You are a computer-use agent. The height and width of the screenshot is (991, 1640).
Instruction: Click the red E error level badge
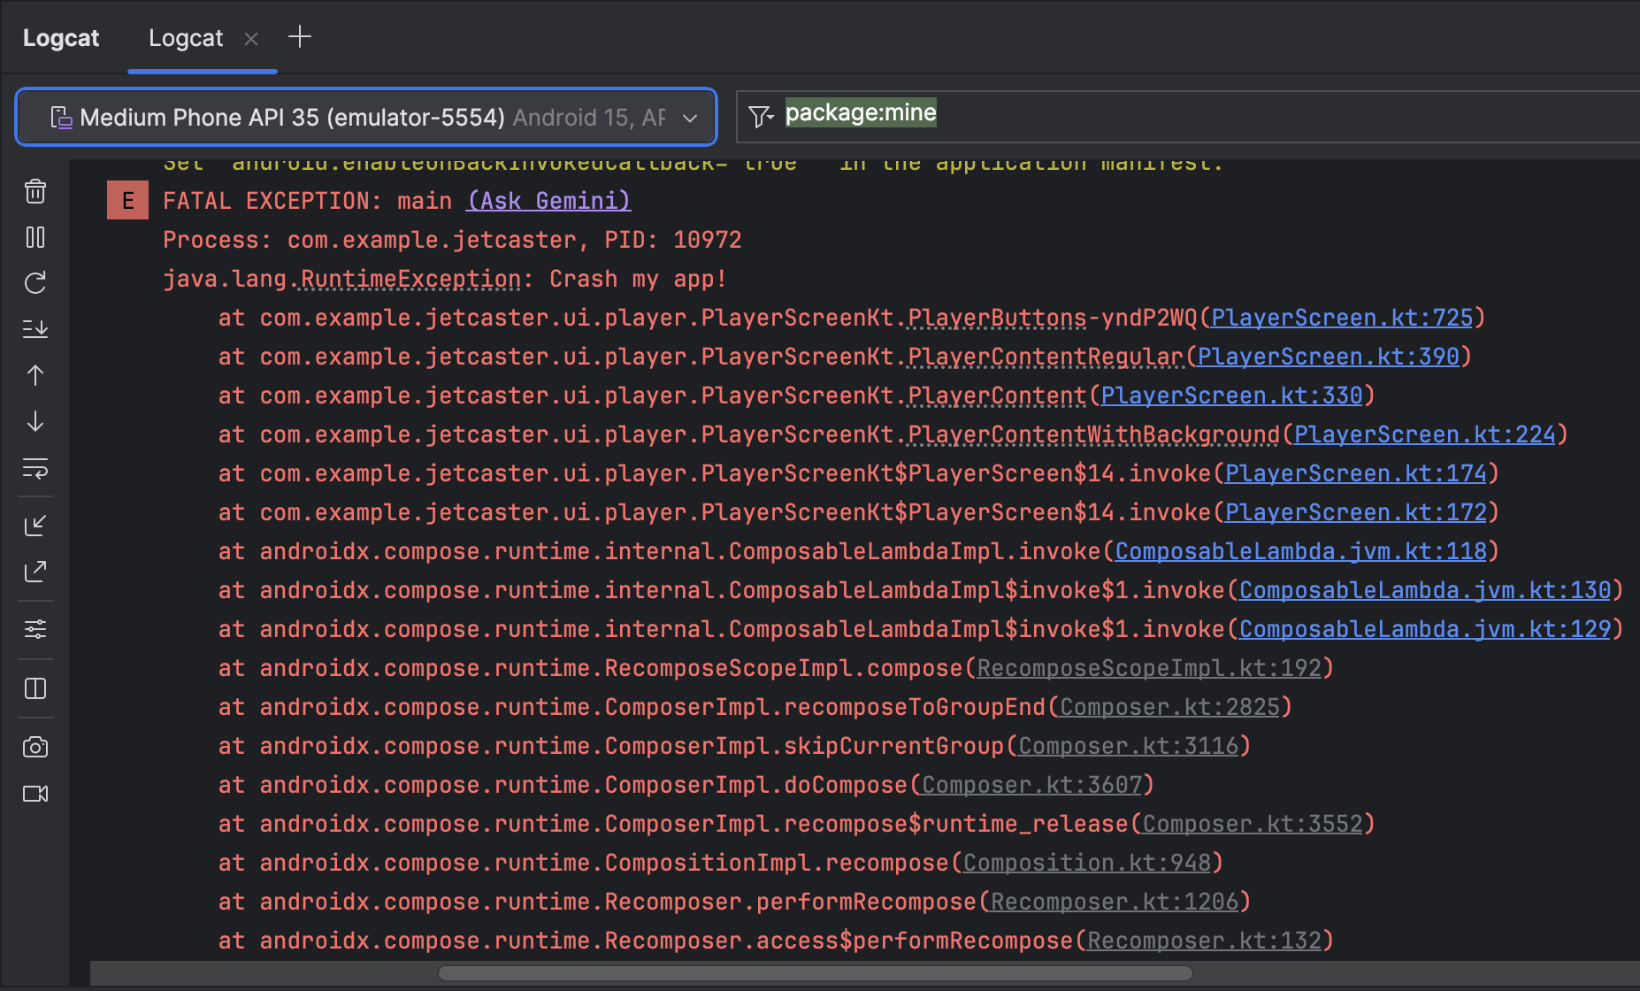[x=127, y=200]
